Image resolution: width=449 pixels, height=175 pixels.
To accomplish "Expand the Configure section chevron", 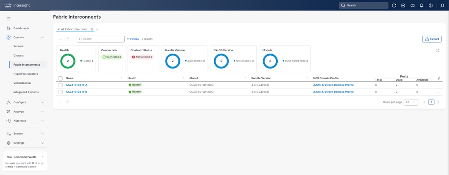I will tap(43, 102).
